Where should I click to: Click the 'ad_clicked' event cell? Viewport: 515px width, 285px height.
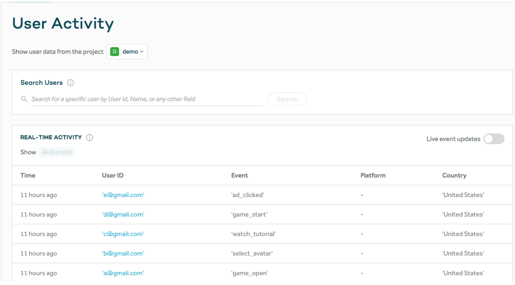(x=247, y=195)
